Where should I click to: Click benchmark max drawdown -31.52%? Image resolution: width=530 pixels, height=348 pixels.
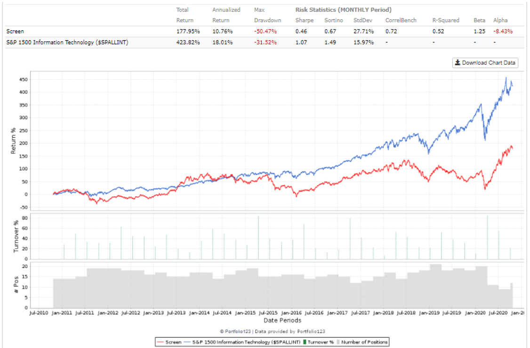click(x=265, y=42)
